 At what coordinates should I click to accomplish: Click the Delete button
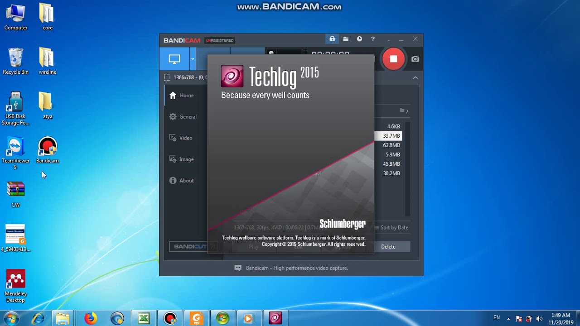pyautogui.click(x=388, y=247)
